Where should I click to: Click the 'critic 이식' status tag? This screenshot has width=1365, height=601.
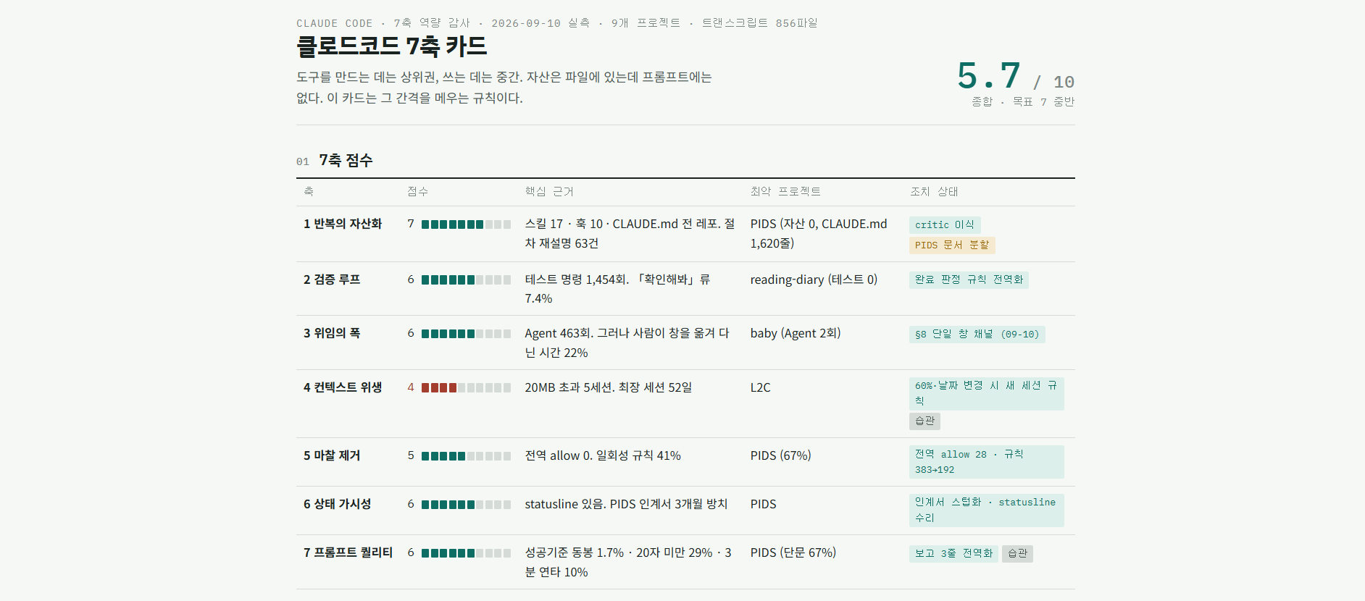coord(945,225)
